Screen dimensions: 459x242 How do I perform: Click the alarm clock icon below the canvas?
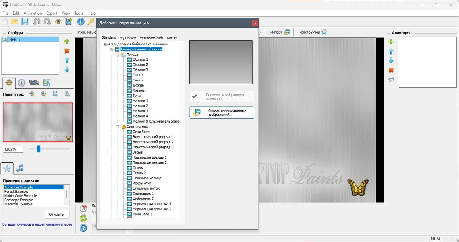point(83,209)
